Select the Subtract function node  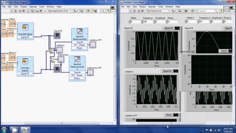pyautogui.click(x=53, y=60)
